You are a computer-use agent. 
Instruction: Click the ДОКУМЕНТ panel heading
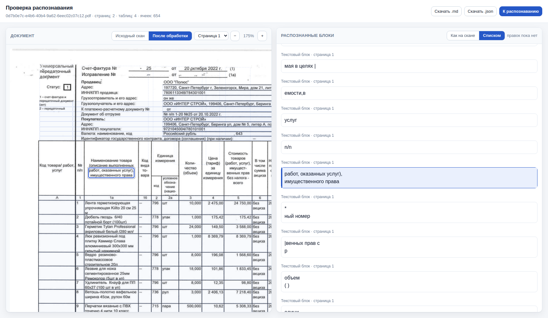click(22, 36)
